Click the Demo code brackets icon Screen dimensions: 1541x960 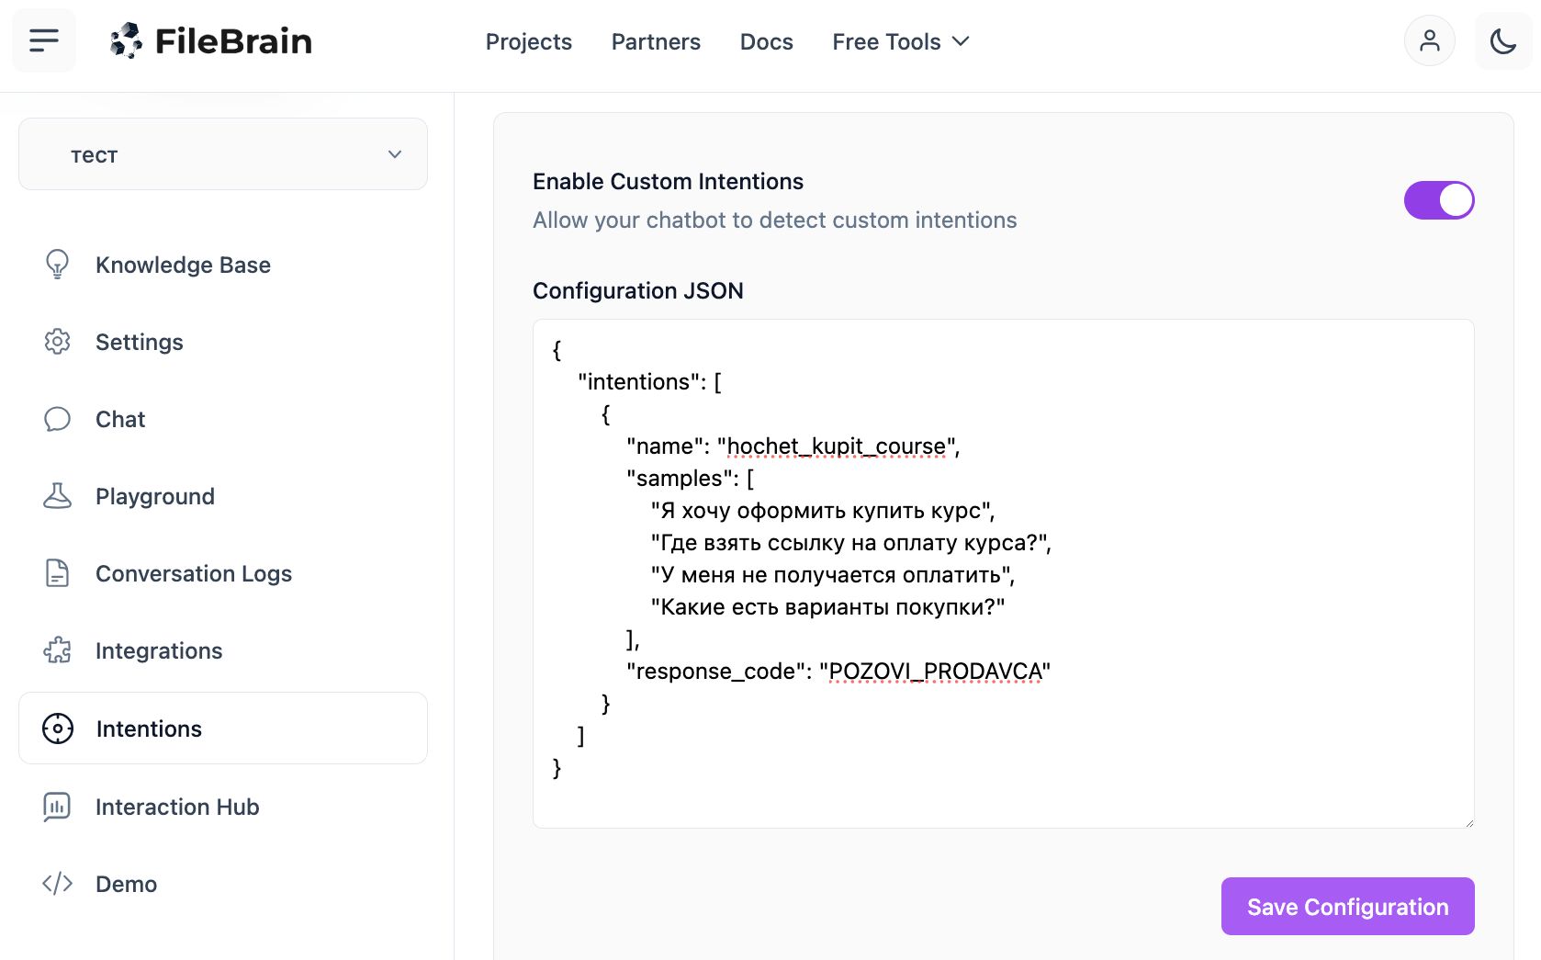(x=57, y=884)
